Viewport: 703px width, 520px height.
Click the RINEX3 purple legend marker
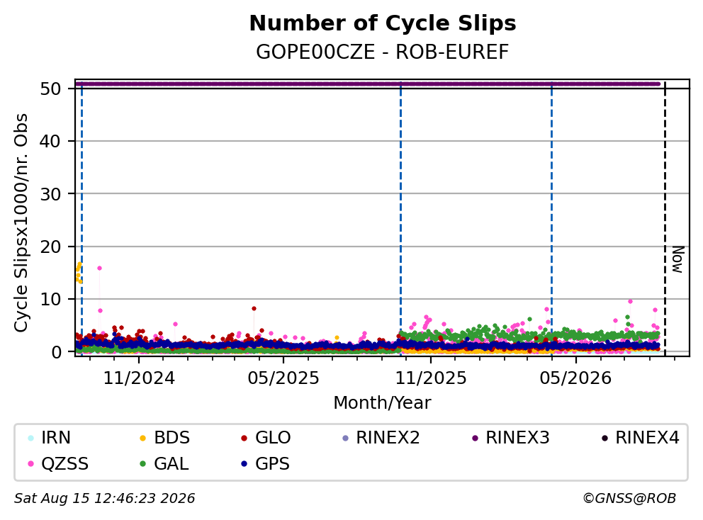(x=476, y=438)
